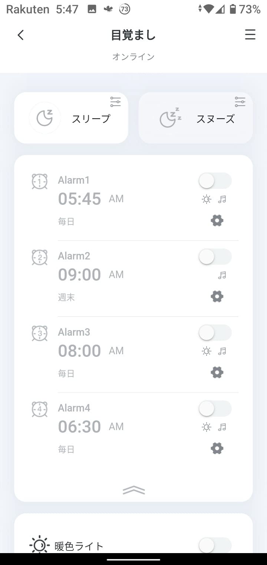The image size is (267, 565).
Task: Select the Alarm2 09:00 time
Action: point(80,275)
